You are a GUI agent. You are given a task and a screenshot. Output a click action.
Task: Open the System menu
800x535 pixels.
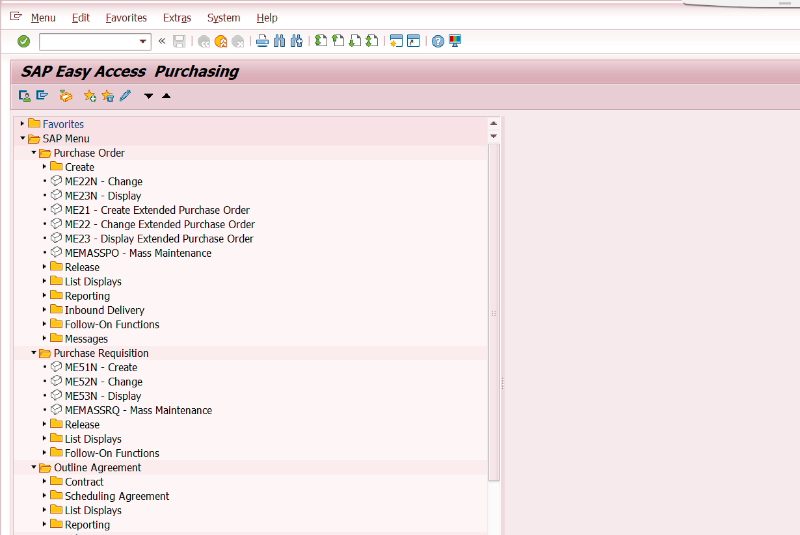pos(224,18)
